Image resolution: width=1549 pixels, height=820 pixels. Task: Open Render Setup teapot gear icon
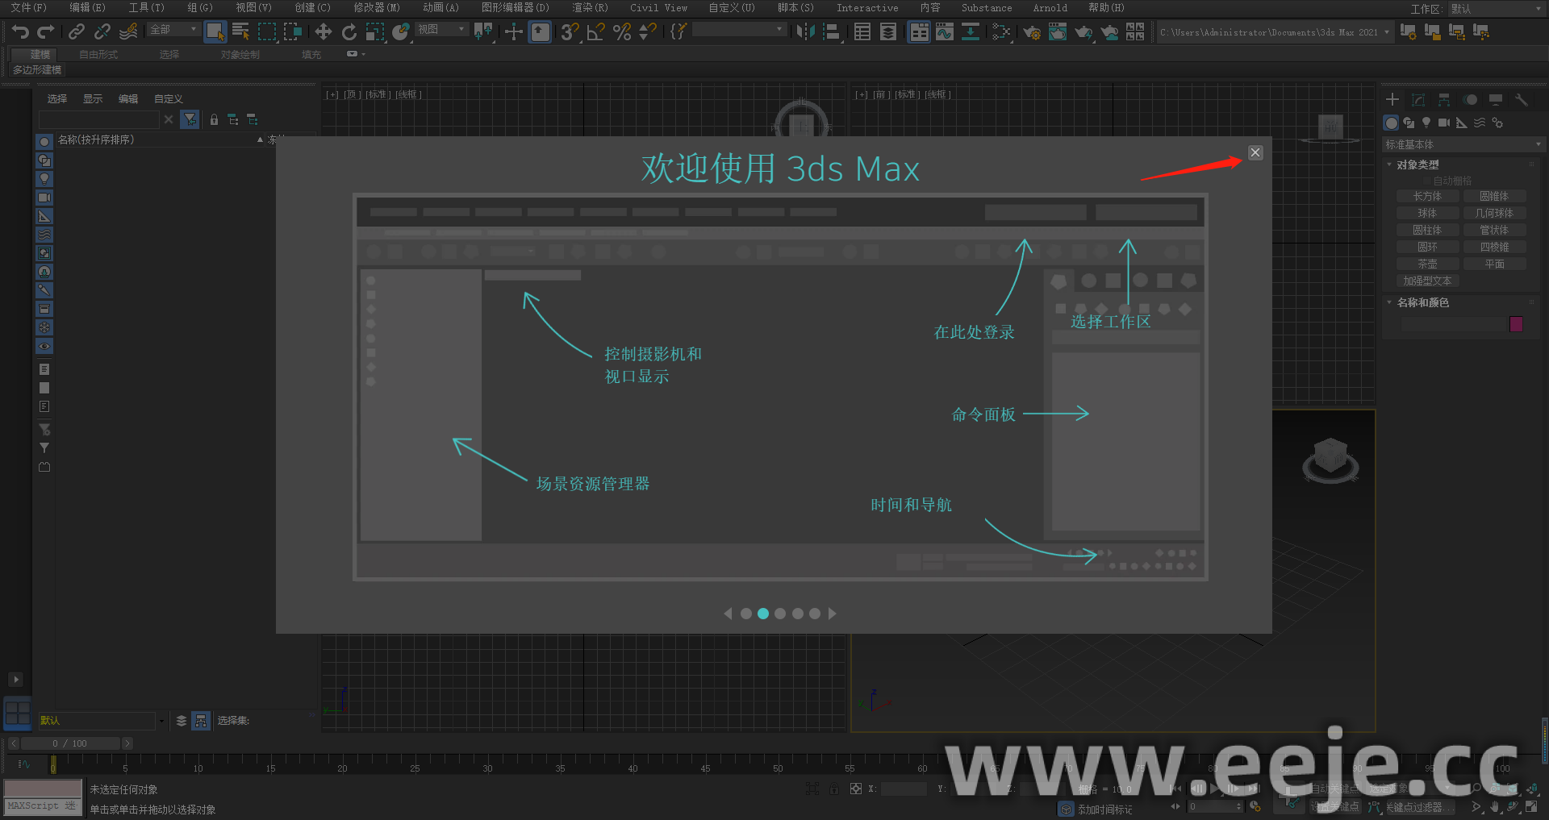pos(1031,32)
